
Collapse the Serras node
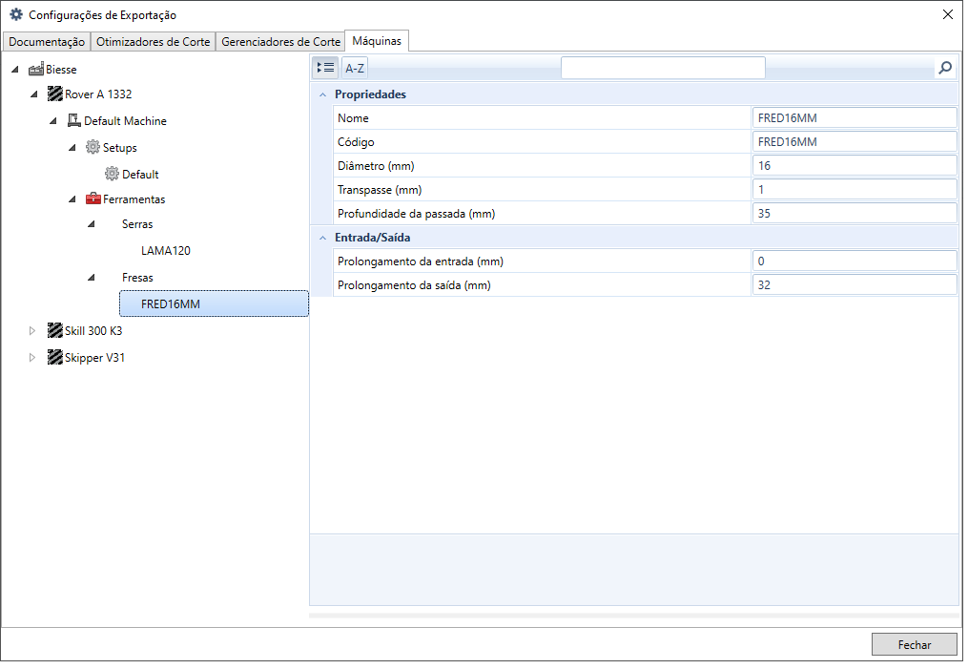pos(92,224)
